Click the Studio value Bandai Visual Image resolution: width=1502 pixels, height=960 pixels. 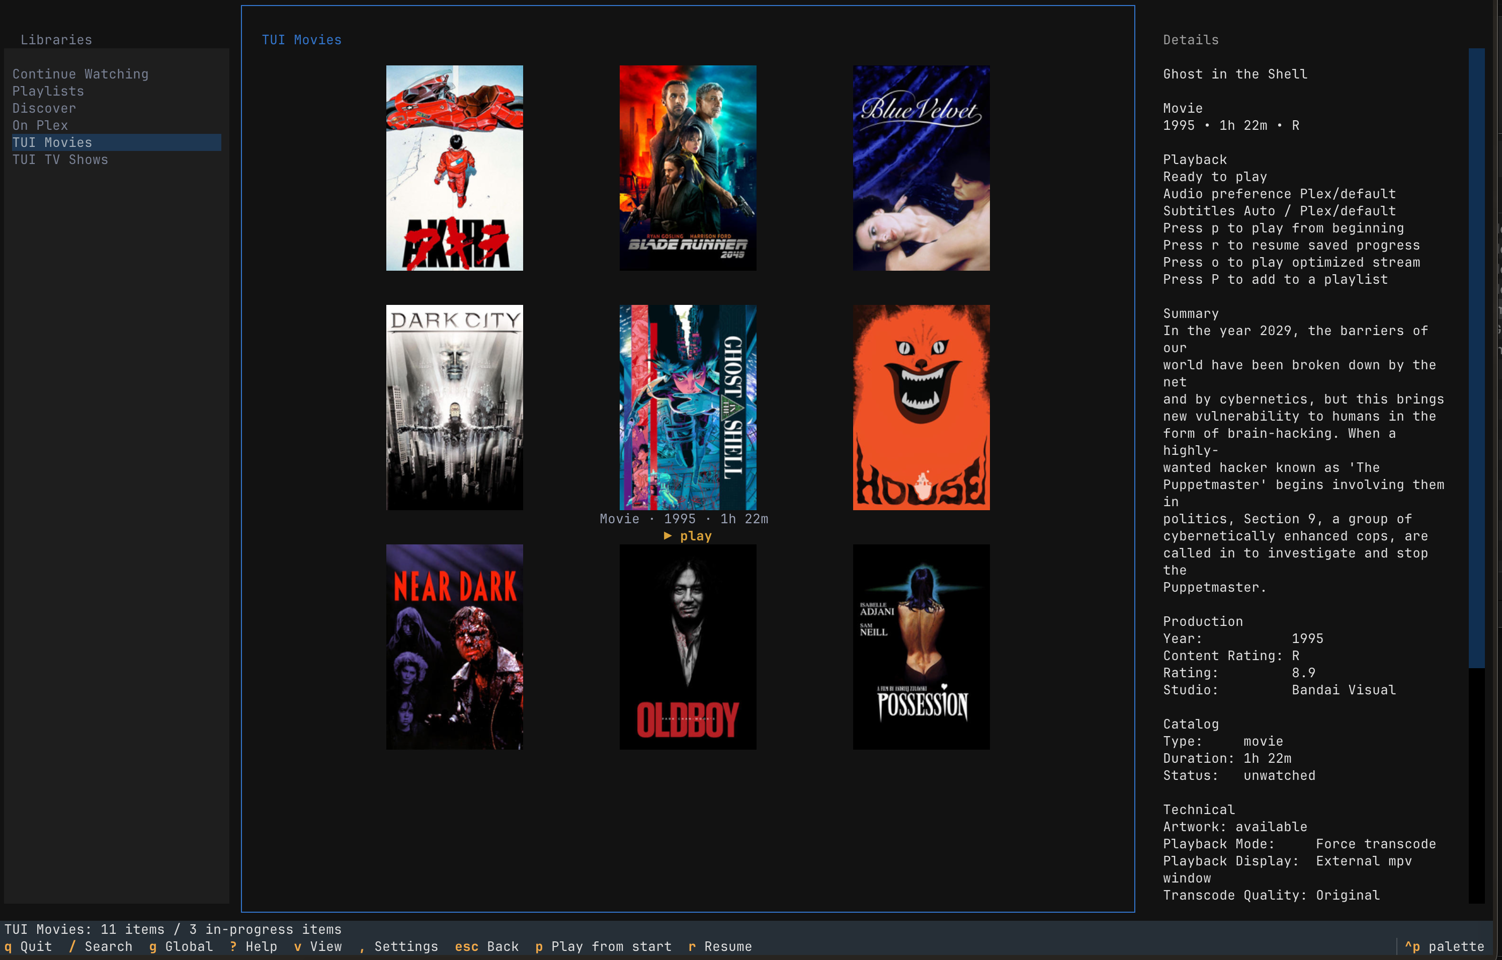[1344, 690]
